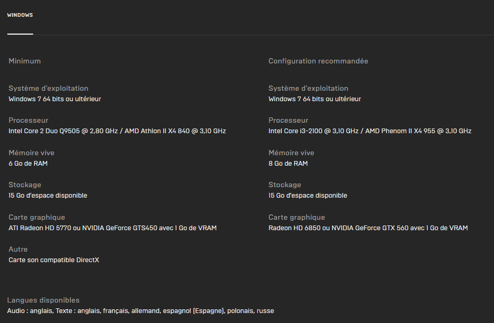The width and height of the screenshot is (494, 323).
Task: Click the 6 Go de RAM text
Action: (x=28, y=164)
